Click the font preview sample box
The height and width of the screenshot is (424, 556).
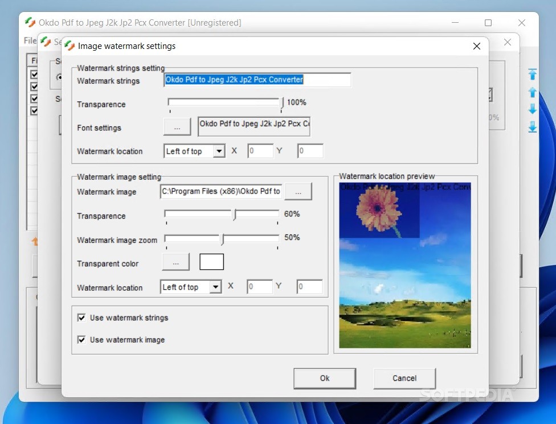[254, 126]
